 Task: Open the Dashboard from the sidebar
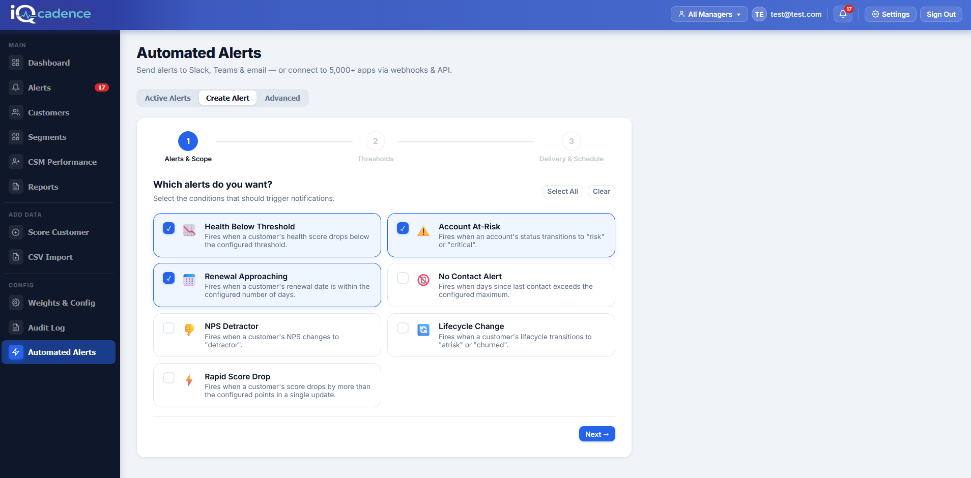point(48,62)
